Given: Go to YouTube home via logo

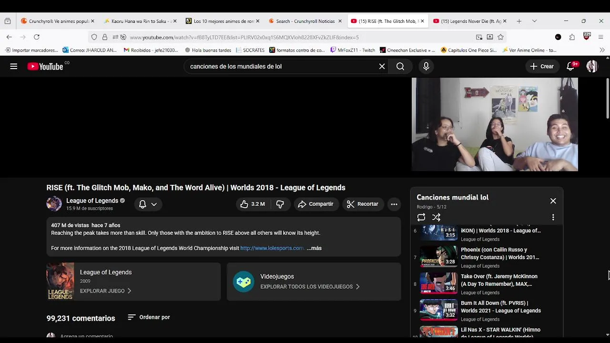Looking at the screenshot, I should 46,66.
